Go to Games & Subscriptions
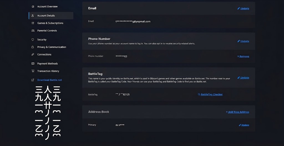This screenshot has width=284, height=146. 51,23
